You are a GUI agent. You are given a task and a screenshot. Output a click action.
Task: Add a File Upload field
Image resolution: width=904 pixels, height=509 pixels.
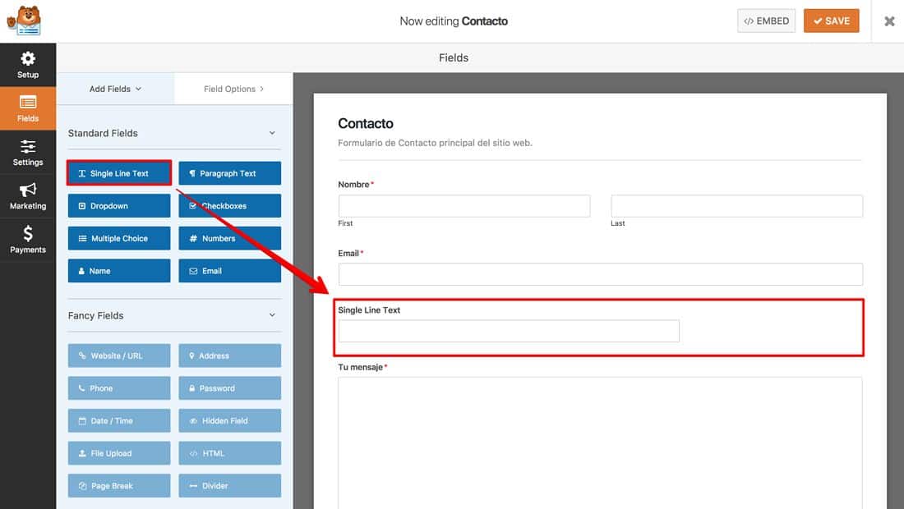(119, 453)
